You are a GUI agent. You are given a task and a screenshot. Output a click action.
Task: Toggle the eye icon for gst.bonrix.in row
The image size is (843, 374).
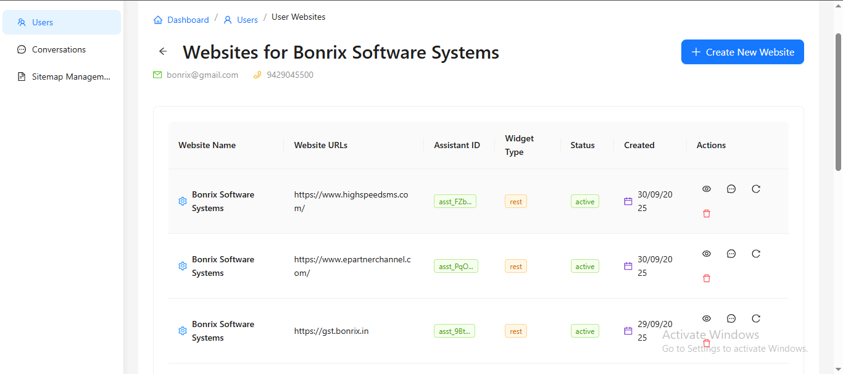pyautogui.click(x=706, y=318)
